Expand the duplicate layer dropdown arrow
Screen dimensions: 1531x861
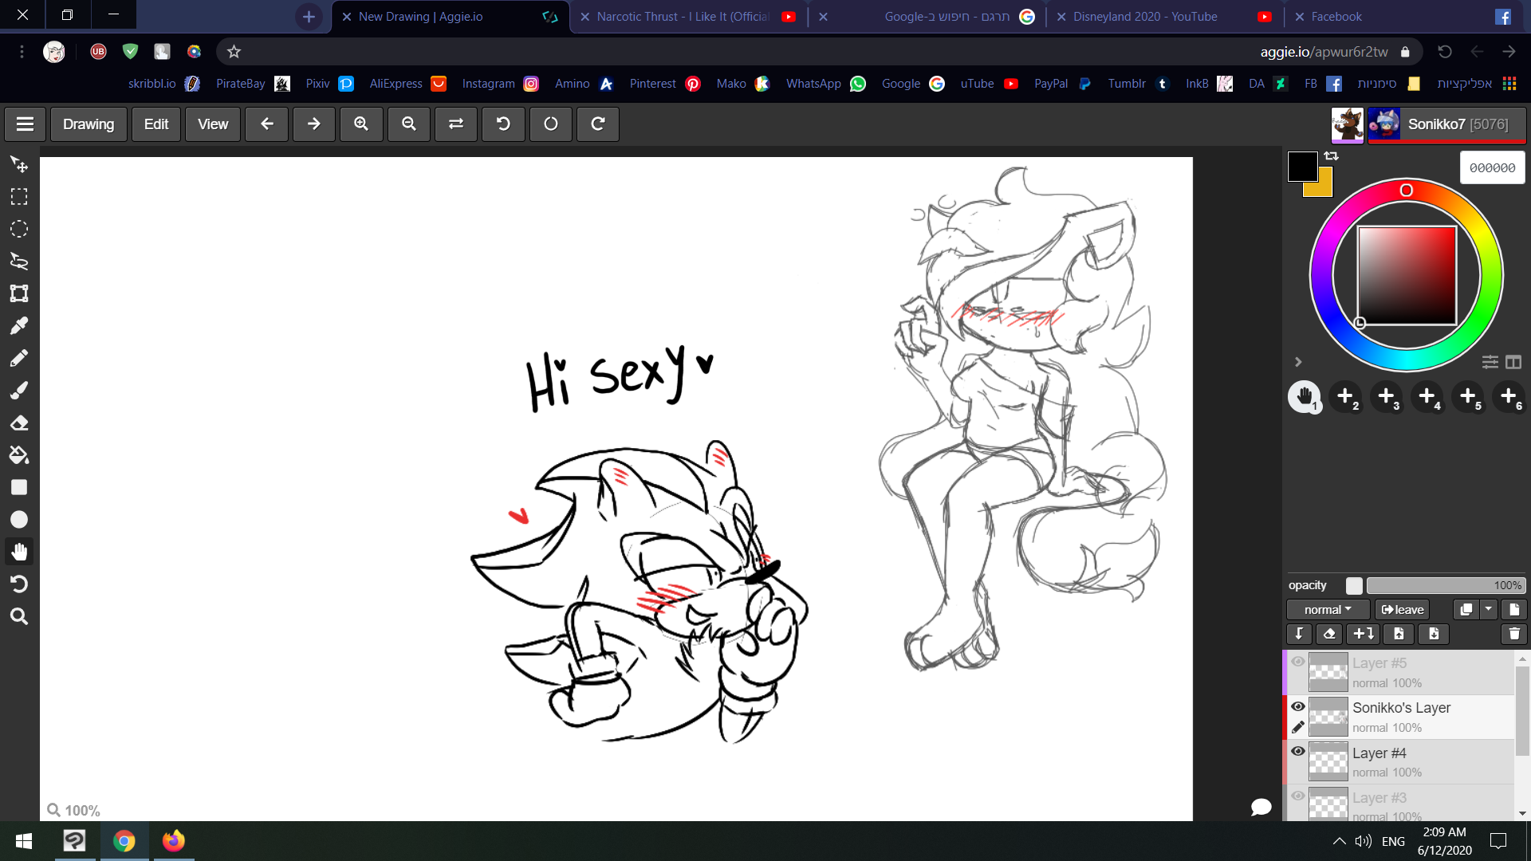coord(1489,609)
